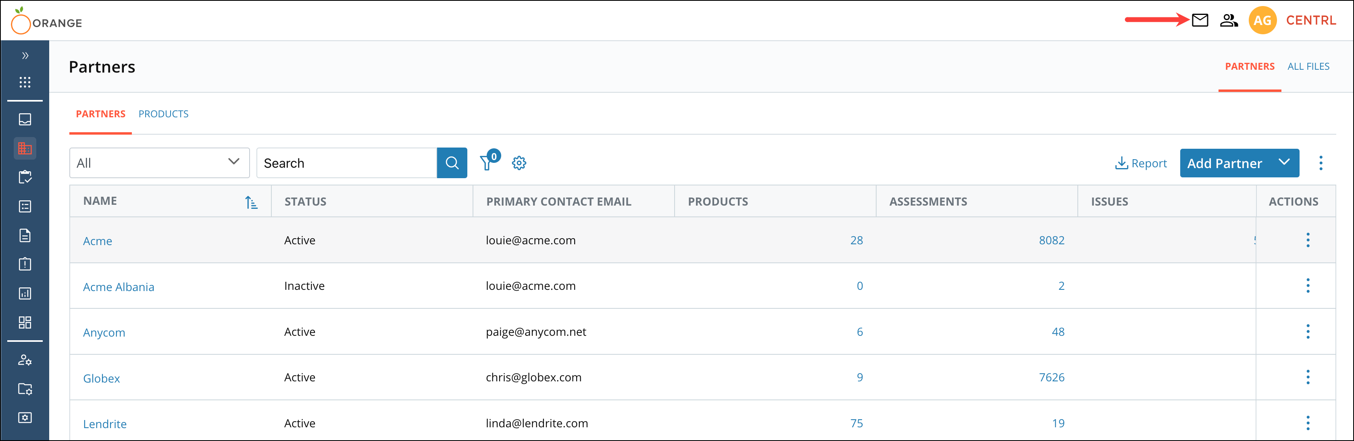Click the filter funnel icon showing zero

(487, 163)
